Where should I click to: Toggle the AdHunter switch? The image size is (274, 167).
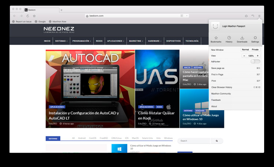(x=255, y=62)
